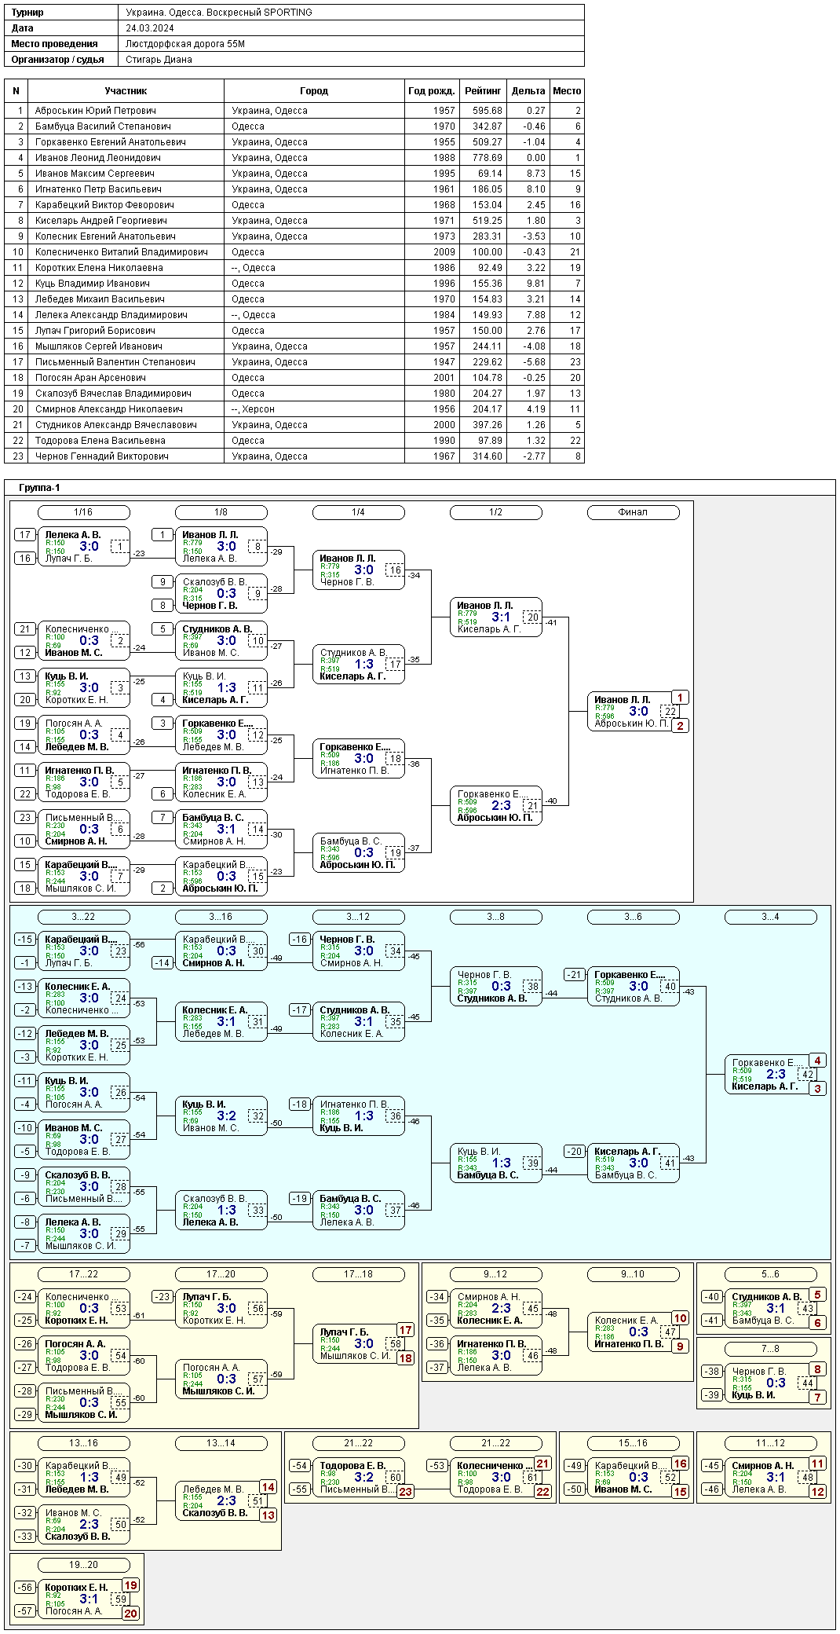Select row 'Коротких Елена Николаевна'
Image resolution: width=840 pixels, height=1634 pixels.
click(x=294, y=268)
